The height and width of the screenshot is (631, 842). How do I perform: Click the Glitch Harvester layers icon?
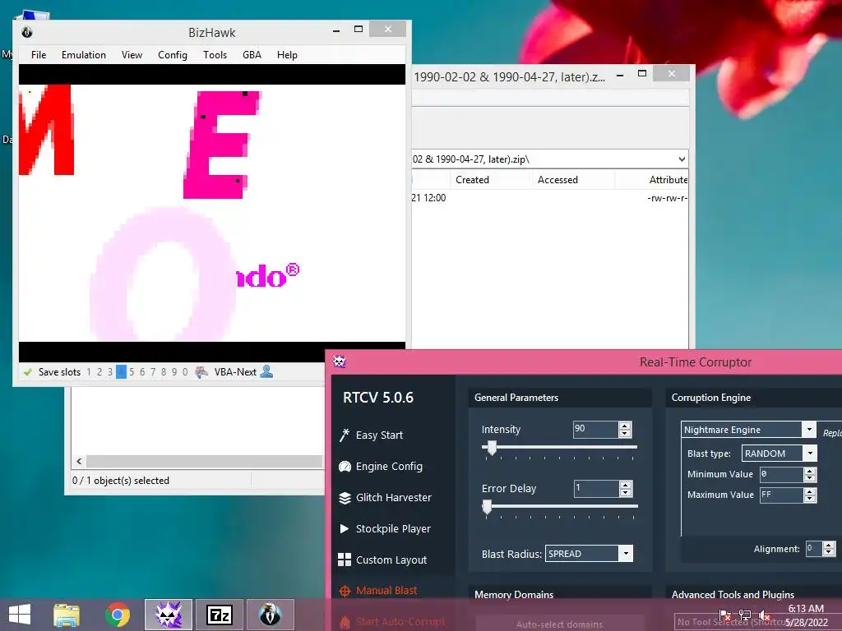point(345,498)
